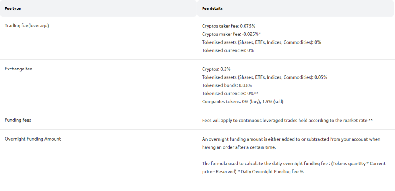395x191 pixels.
Task: Select the Funding fees row label
Action: 18,120
